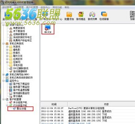Select log row timed 15:06:14

point(88,114)
